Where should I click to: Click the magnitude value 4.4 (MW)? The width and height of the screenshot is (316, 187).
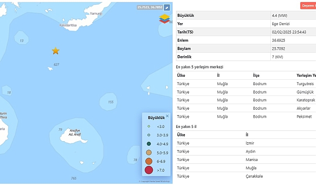pyautogui.click(x=280, y=15)
